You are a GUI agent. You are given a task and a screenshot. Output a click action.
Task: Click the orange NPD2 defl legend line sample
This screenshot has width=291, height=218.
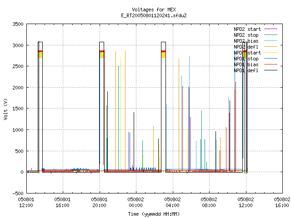coord(271,47)
